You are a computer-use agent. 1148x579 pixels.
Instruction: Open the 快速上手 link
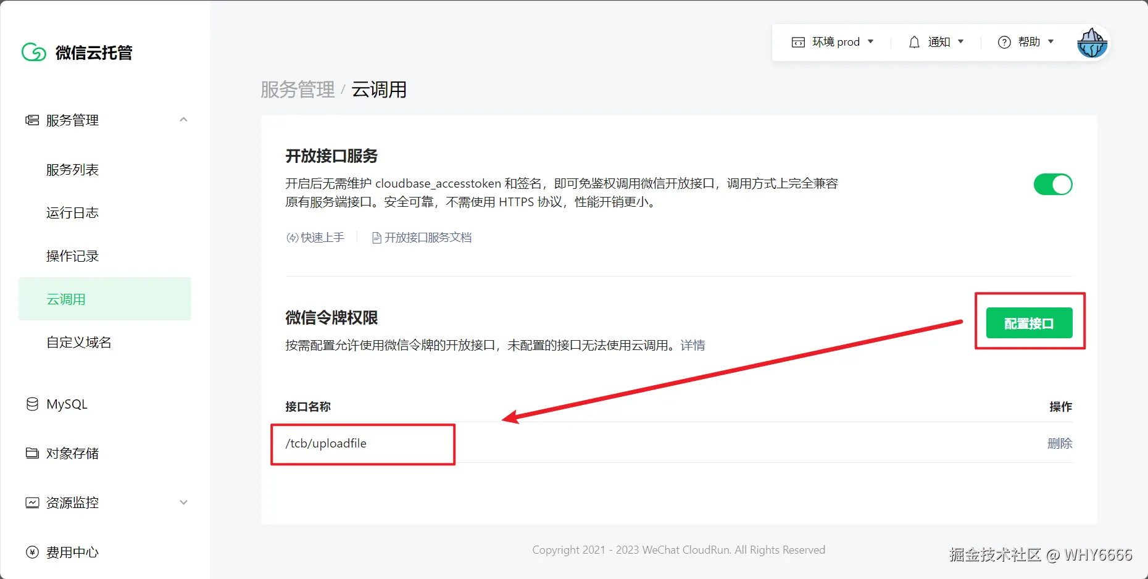coord(322,238)
